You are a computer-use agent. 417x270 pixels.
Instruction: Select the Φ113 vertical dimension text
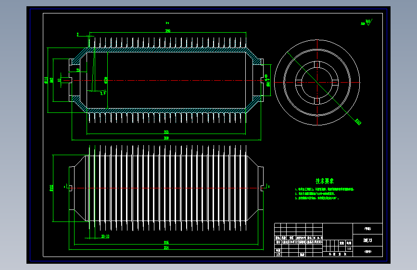click(46, 80)
